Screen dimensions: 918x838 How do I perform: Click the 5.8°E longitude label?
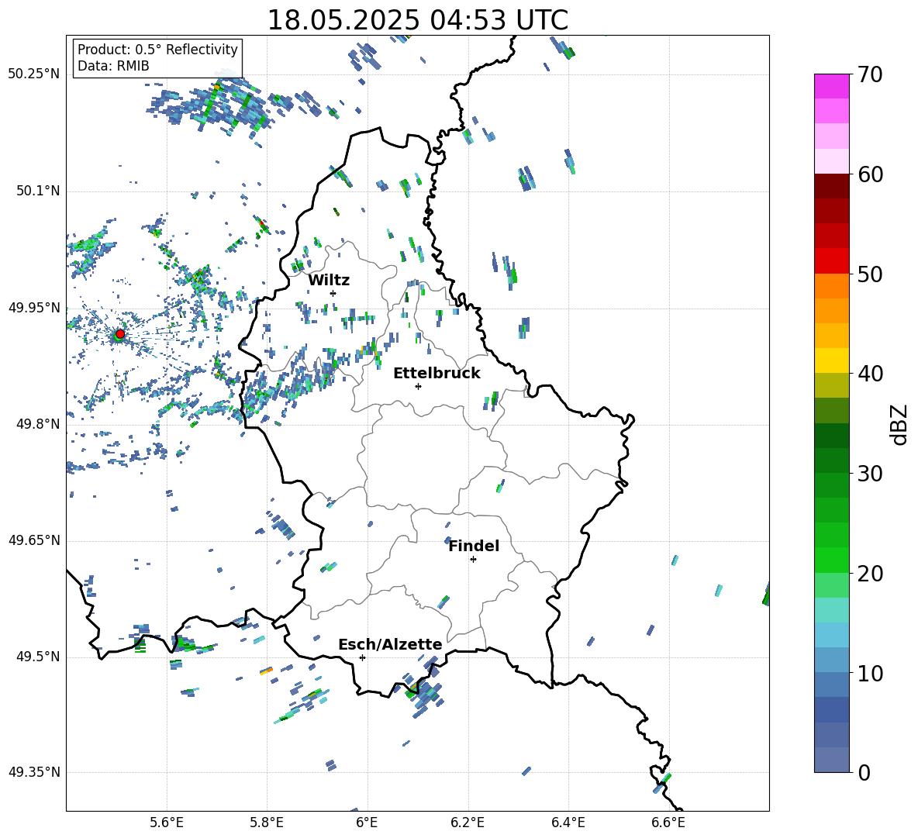[267, 823]
